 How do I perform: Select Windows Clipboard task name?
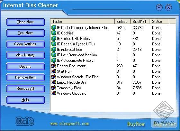tap(72, 93)
